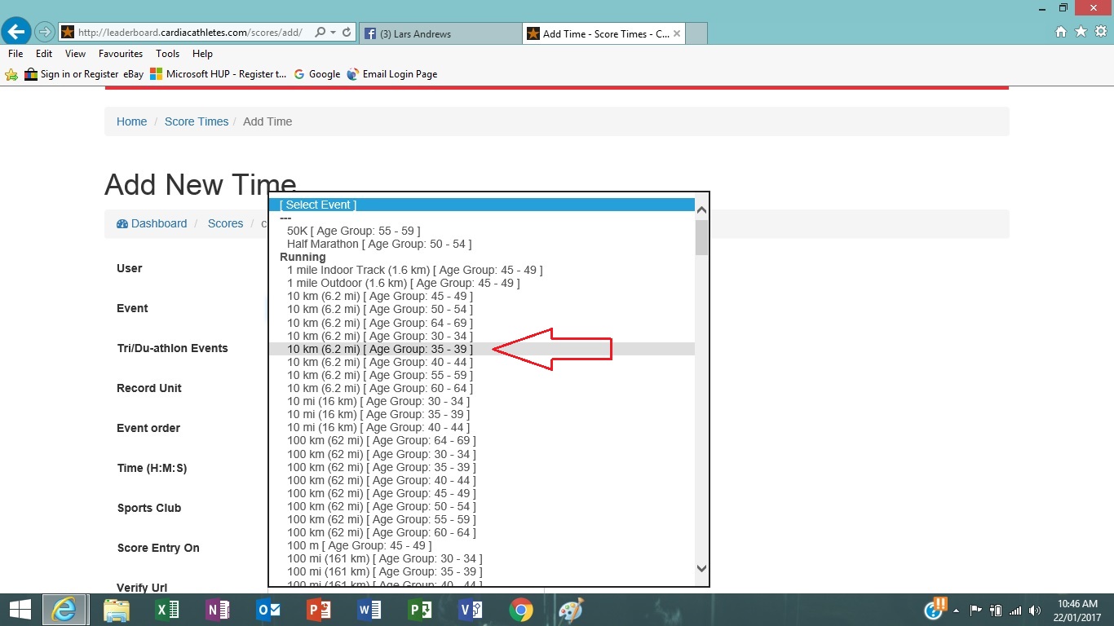Launch OneNote from the taskbar
1114x626 pixels.
(x=218, y=610)
